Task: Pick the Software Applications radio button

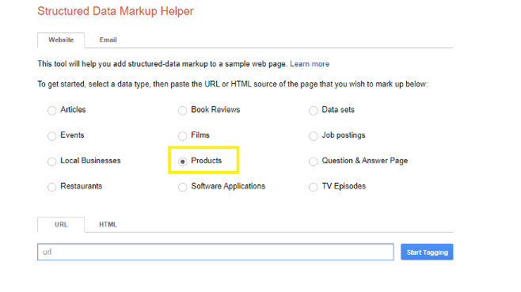Action: click(x=182, y=187)
